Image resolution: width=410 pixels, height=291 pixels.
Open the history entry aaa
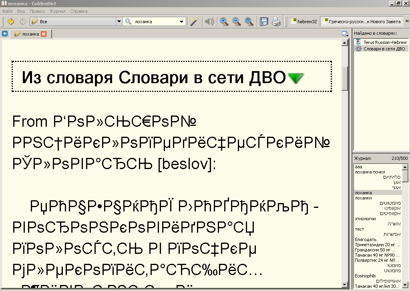(378, 167)
